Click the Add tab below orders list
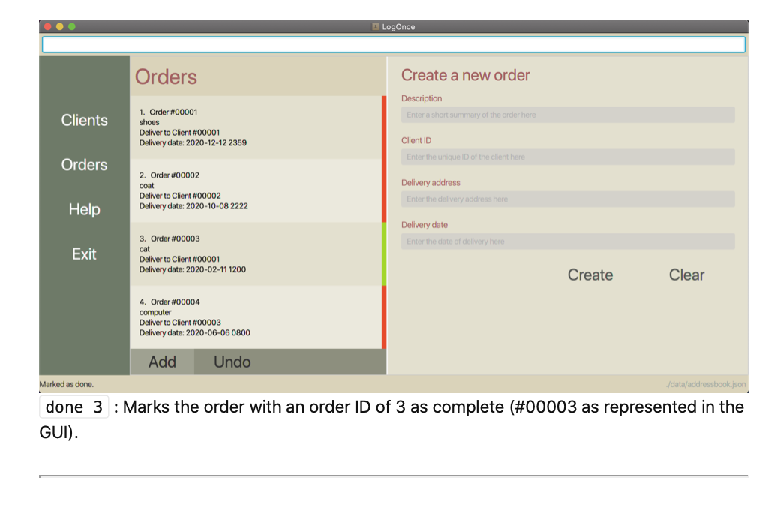This screenshot has width=780, height=507. (x=162, y=361)
